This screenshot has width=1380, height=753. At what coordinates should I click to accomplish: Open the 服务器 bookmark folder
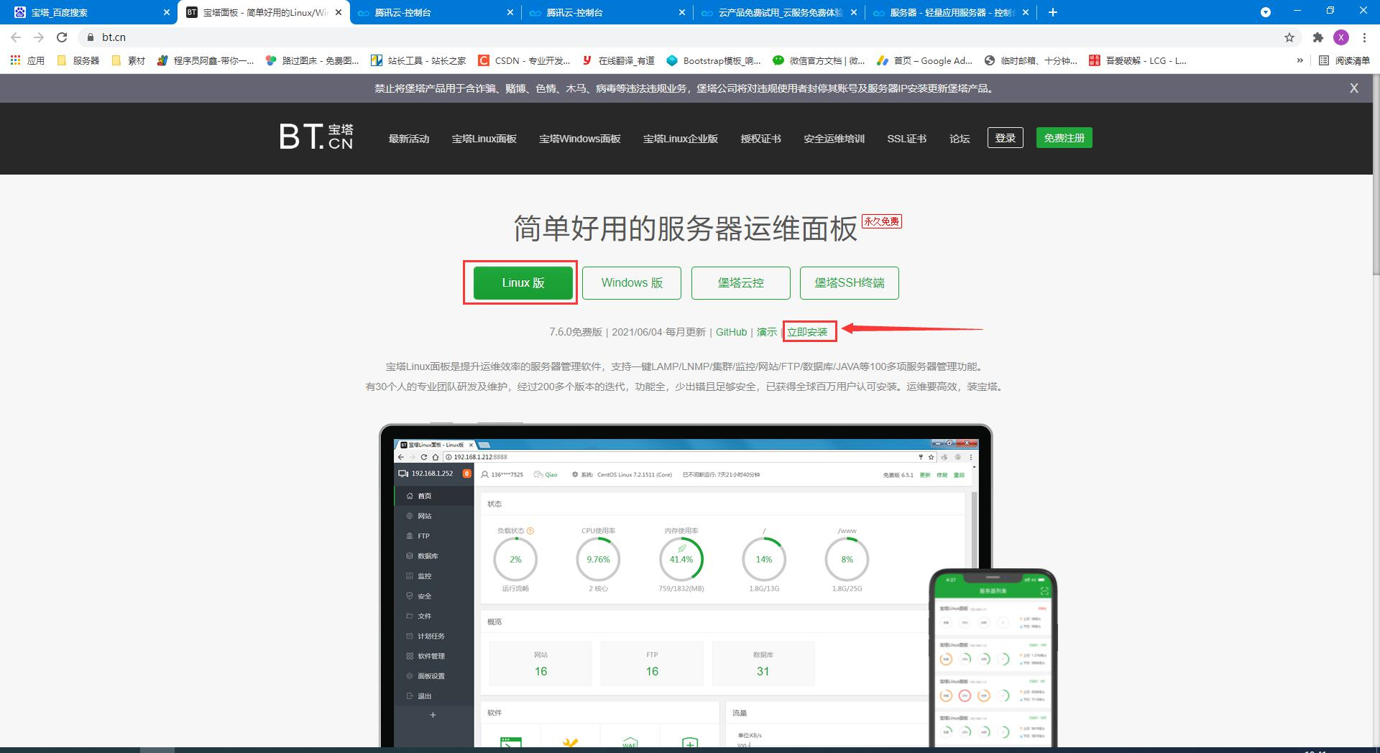click(x=78, y=61)
